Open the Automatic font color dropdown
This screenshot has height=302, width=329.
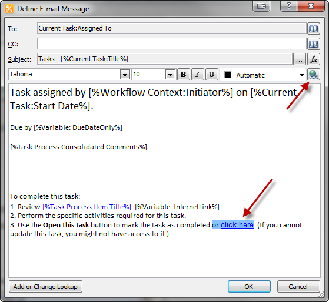tap(301, 75)
